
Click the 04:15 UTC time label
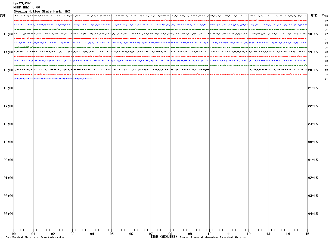pyautogui.click(x=313, y=214)
